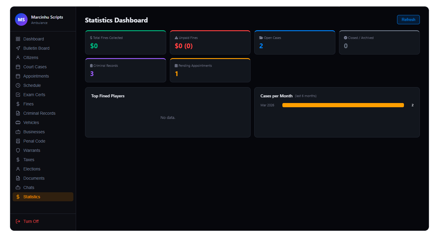Click the Bulletin Board paper-plane icon
This screenshot has width=433, height=236.
[18, 48]
